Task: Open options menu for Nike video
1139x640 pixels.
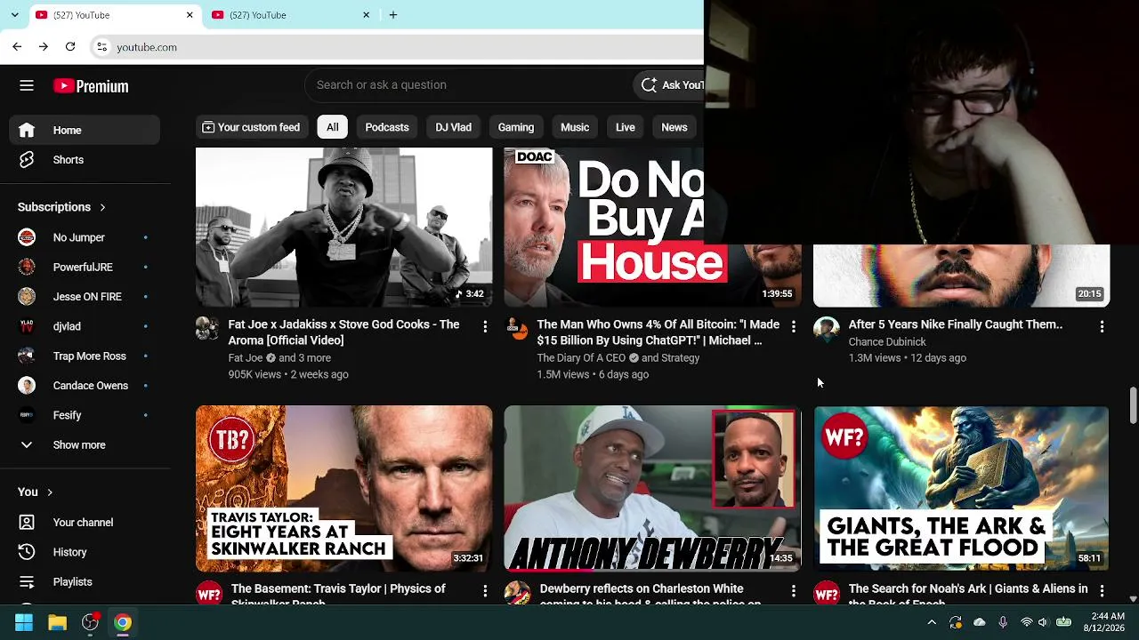Action: [x=1102, y=327]
